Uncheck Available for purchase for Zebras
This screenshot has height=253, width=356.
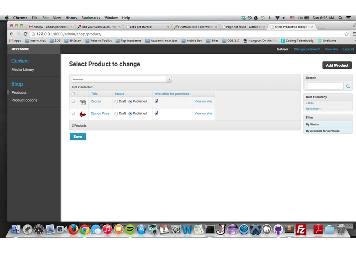pyautogui.click(x=156, y=101)
